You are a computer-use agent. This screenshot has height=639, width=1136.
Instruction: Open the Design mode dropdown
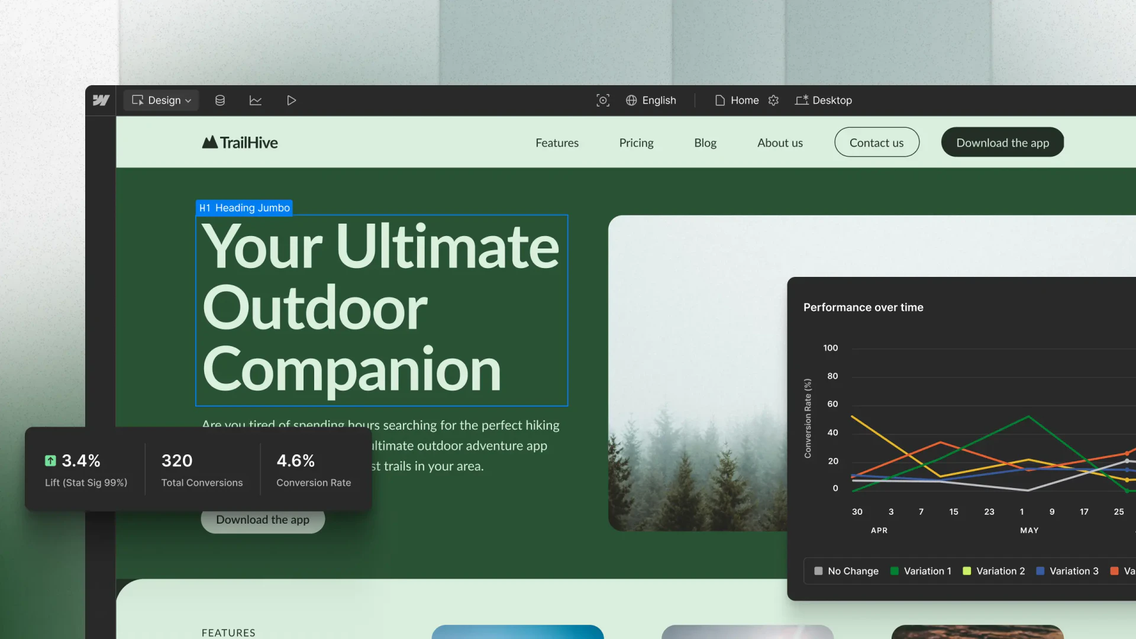[160, 100]
